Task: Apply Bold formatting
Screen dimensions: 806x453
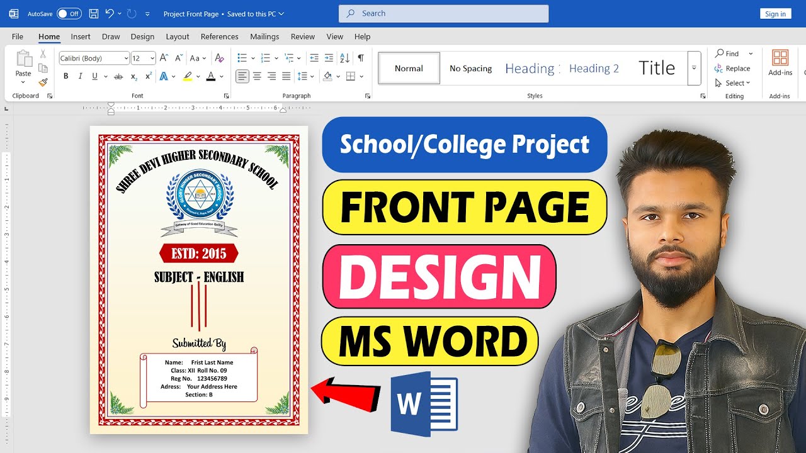Action: (65, 76)
